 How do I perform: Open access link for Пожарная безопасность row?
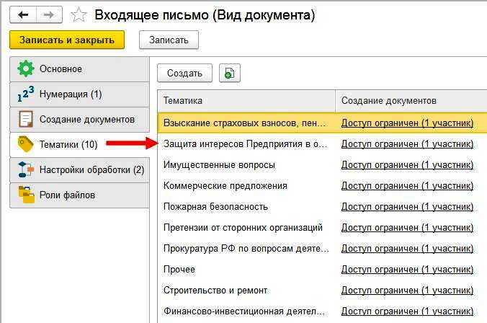[407, 207]
